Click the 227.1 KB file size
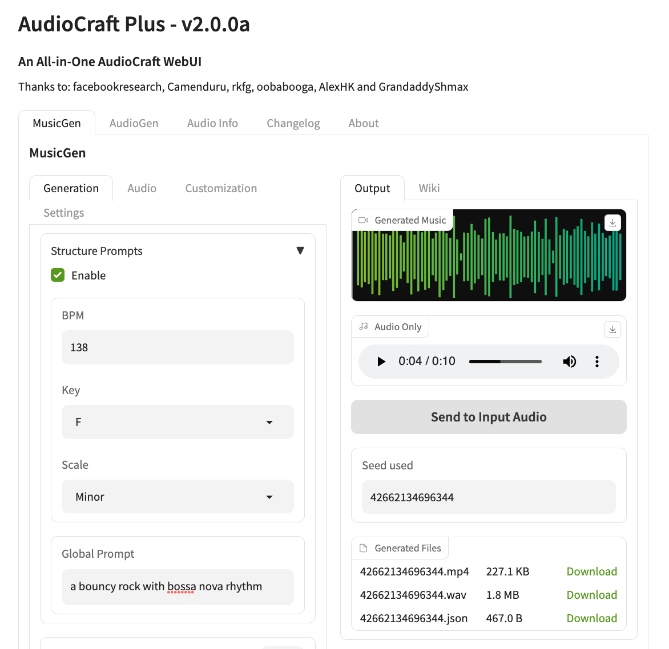This screenshot has width=669, height=649. pos(507,571)
